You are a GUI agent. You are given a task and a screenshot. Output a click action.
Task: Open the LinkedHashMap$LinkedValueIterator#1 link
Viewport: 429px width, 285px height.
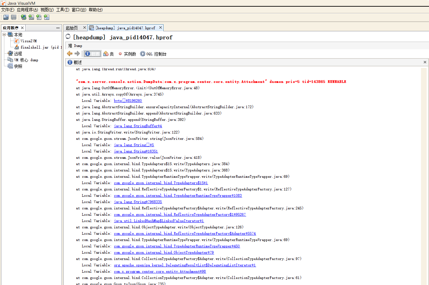point(159,221)
